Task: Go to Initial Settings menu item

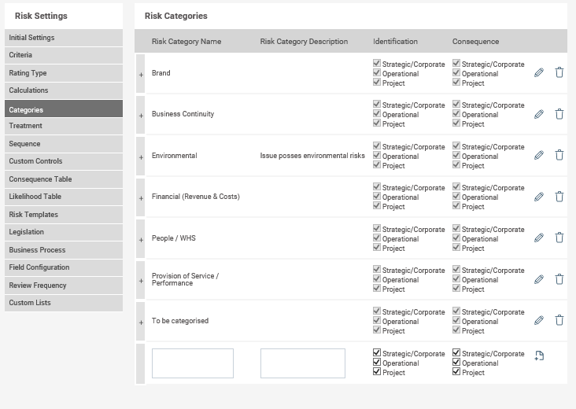Action: [x=64, y=38]
